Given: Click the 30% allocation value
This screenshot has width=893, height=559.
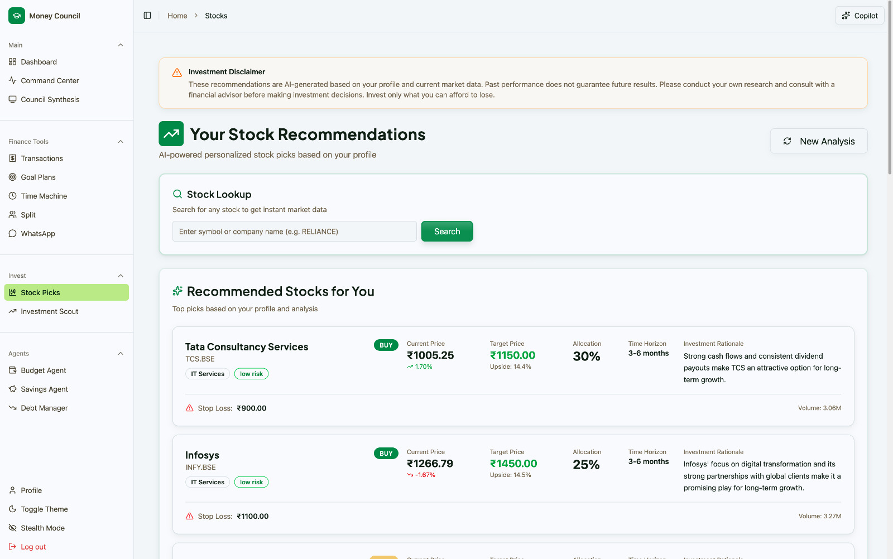Looking at the screenshot, I should click(586, 356).
